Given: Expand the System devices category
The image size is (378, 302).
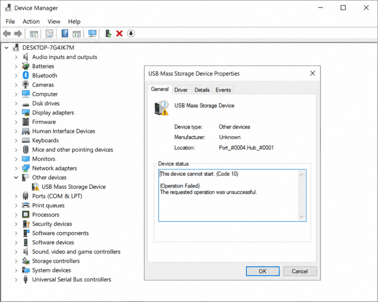Looking at the screenshot, I should (x=16, y=270).
